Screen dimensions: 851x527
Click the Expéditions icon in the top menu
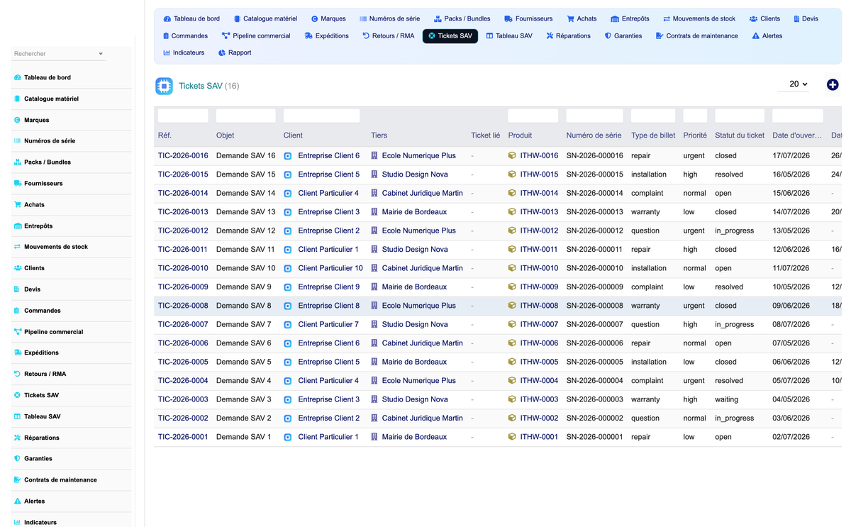pos(308,35)
